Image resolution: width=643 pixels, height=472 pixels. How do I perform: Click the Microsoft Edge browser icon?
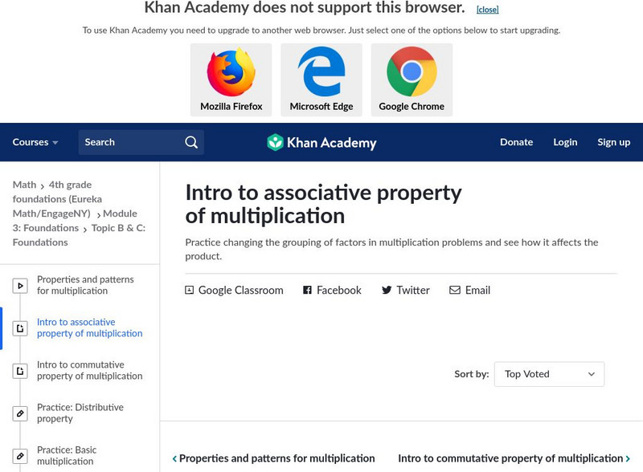point(321,72)
